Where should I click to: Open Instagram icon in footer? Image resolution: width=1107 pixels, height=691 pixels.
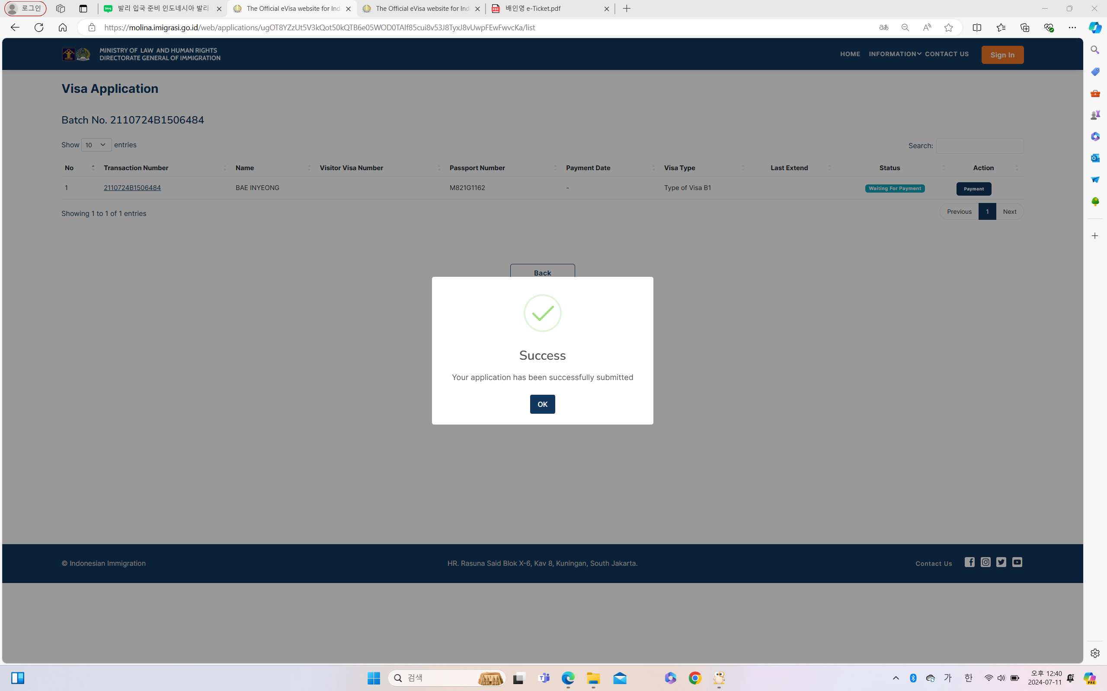[x=985, y=562]
